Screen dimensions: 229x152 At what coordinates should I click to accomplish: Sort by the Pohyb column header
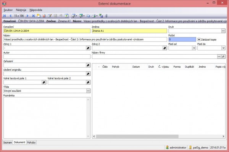point(121,67)
